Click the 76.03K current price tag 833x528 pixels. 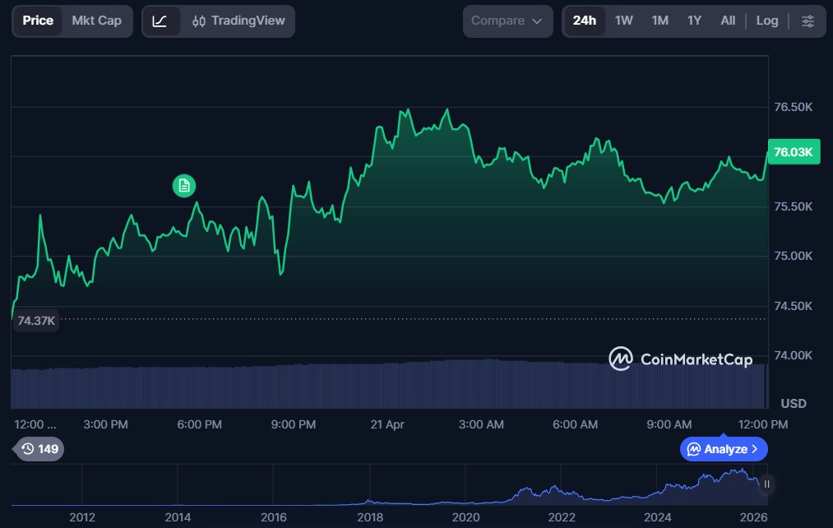(x=793, y=152)
